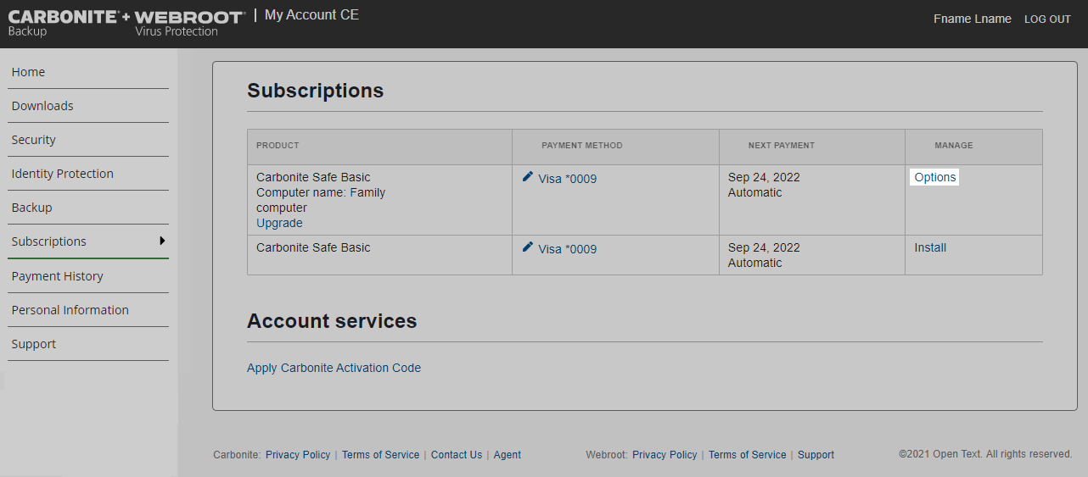Open Webroot Support footer link
Viewport: 1088px width, 477px height.
tap(816, 455)
